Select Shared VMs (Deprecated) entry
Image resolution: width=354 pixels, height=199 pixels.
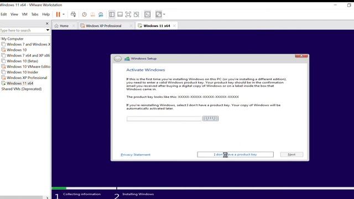click(x=22, y=89)
